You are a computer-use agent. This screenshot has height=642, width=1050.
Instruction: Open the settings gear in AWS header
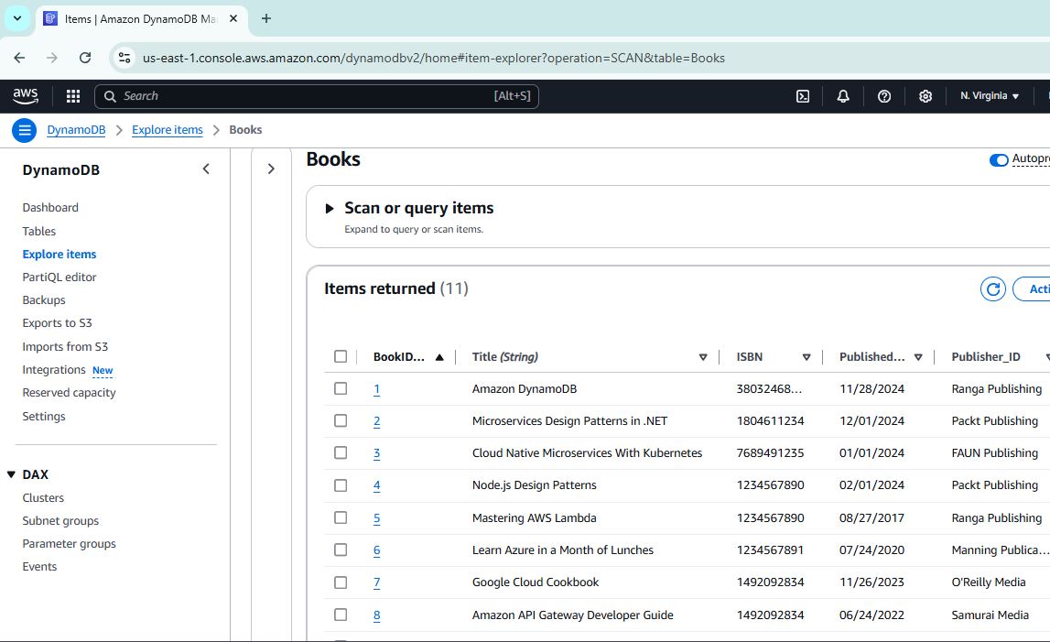pos(925,96)
